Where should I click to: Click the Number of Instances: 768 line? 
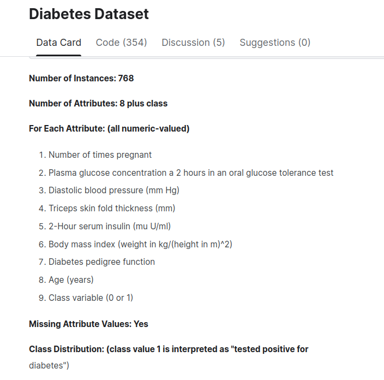coord(81,78)
